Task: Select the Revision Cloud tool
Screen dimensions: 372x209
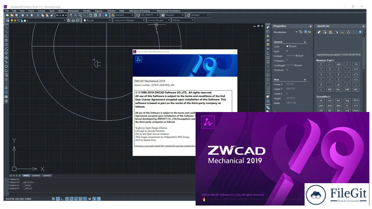Action: coord(6,57)
